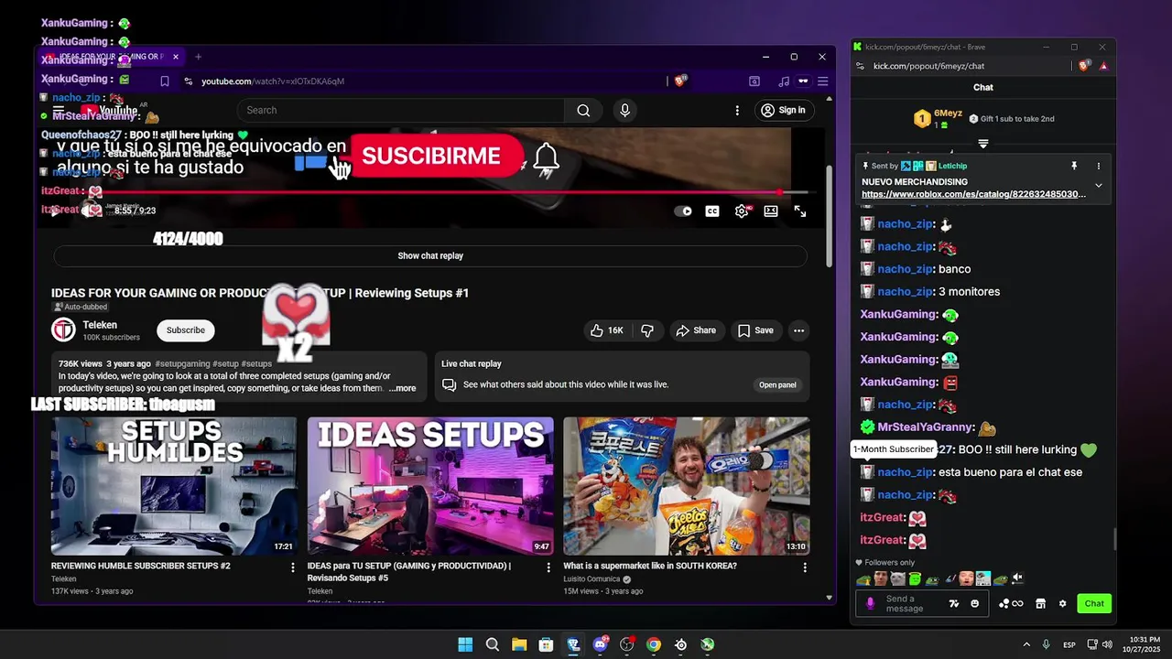Open Brave Shields in the YouTube window
The image size is (1172, 659).
tap(680, 81)
